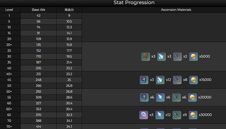Click the blue crystal icon in the x30000 row
226x129 pixels.
(159, 115)
